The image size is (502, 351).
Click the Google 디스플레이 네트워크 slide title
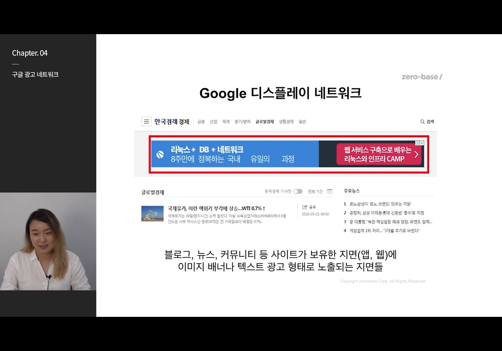click(280, 93)
